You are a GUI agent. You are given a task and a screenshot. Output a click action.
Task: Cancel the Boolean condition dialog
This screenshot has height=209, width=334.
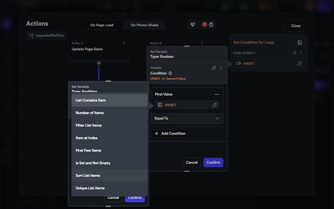click(x=192, y=163)
